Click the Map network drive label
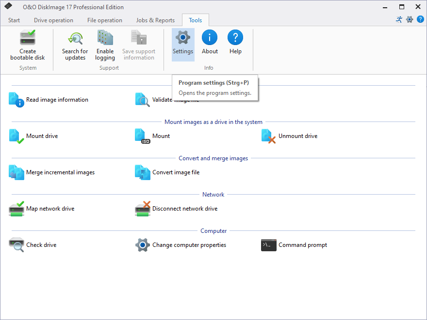 point(50,209)
